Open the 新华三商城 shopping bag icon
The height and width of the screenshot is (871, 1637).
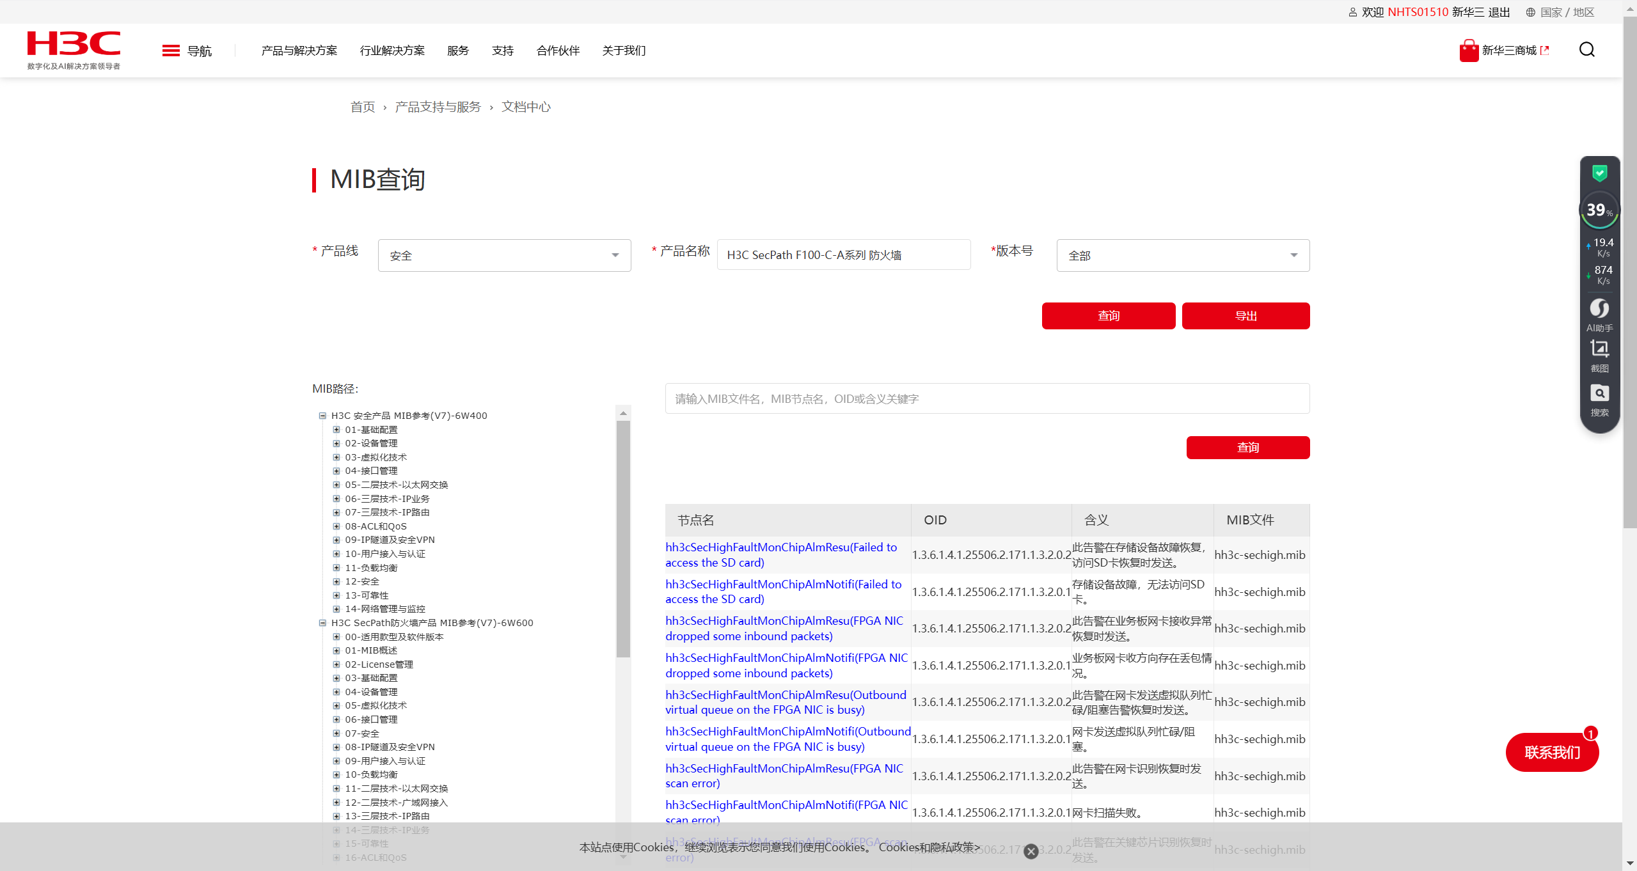(1468, 51)
